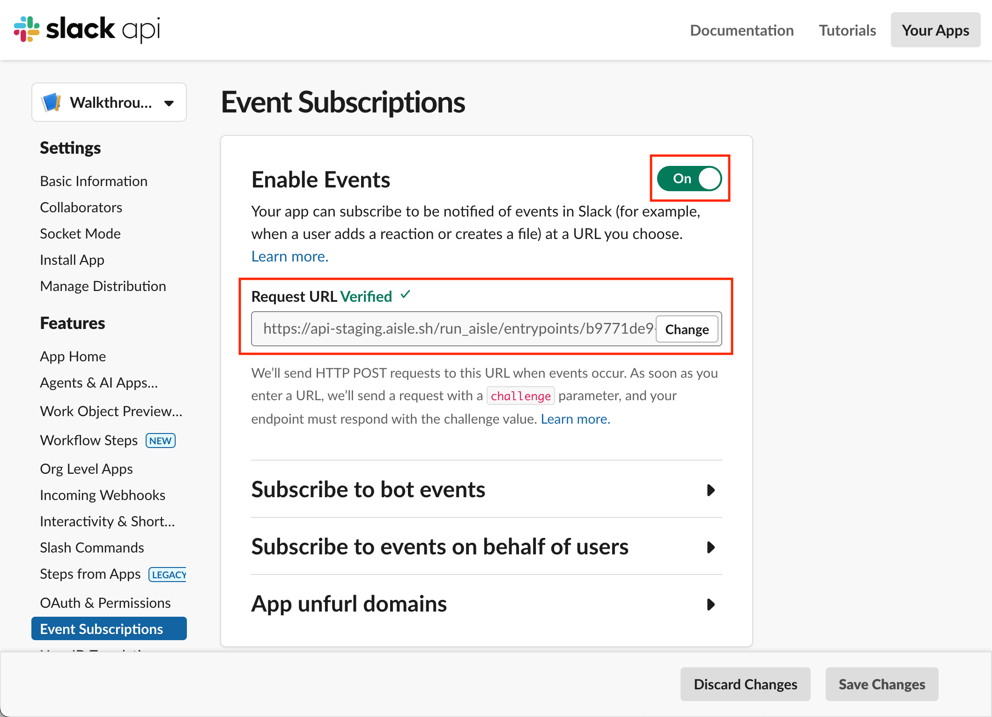Click the disclosure arrow next to bot events
This screenshot has height=717, width=992.
(711, 490)
